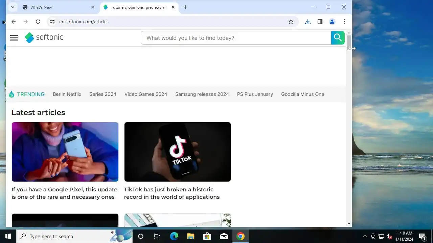Click the network icon in system tray

381,236
